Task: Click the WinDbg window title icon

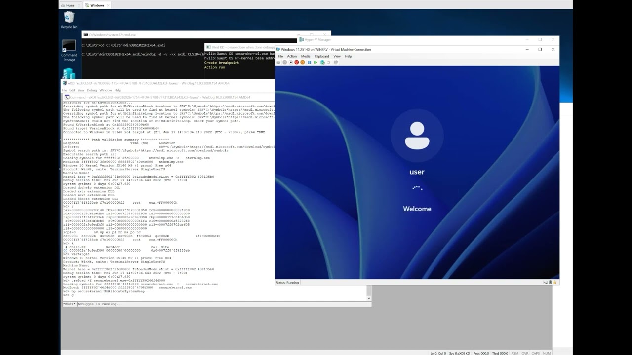Action: pyautogui.click(x=65, y=83)
